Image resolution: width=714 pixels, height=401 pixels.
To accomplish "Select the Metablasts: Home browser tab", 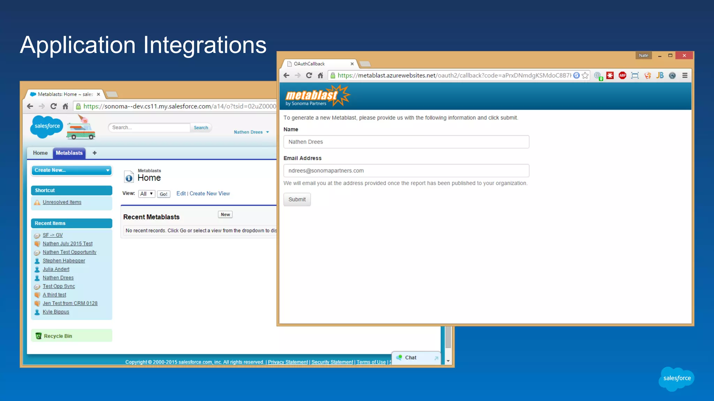I will (x=65, y=94).
